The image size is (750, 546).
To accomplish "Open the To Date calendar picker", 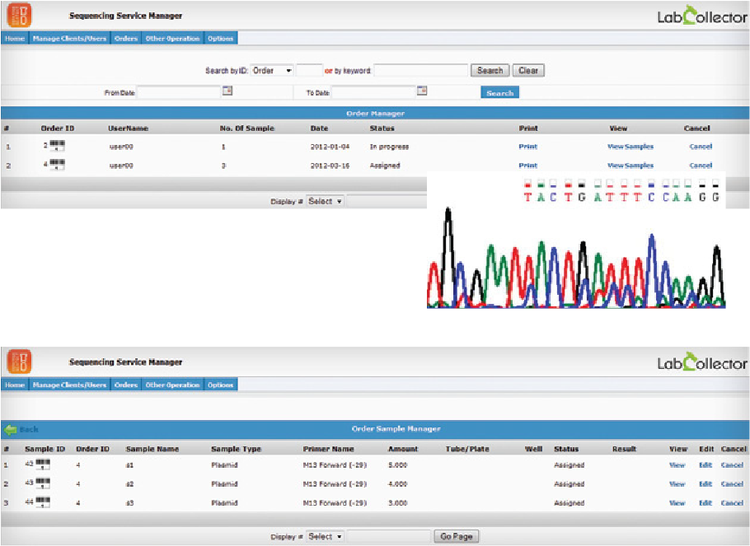I will click(x=421, y=91).
